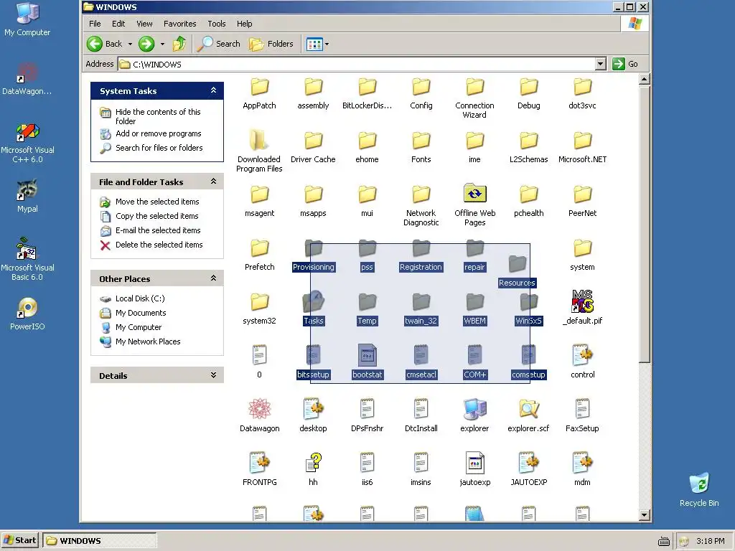Select the Offline Web Pages folder
The height and width of the screenshot is (551, 735).
click(x=475, y=204)
